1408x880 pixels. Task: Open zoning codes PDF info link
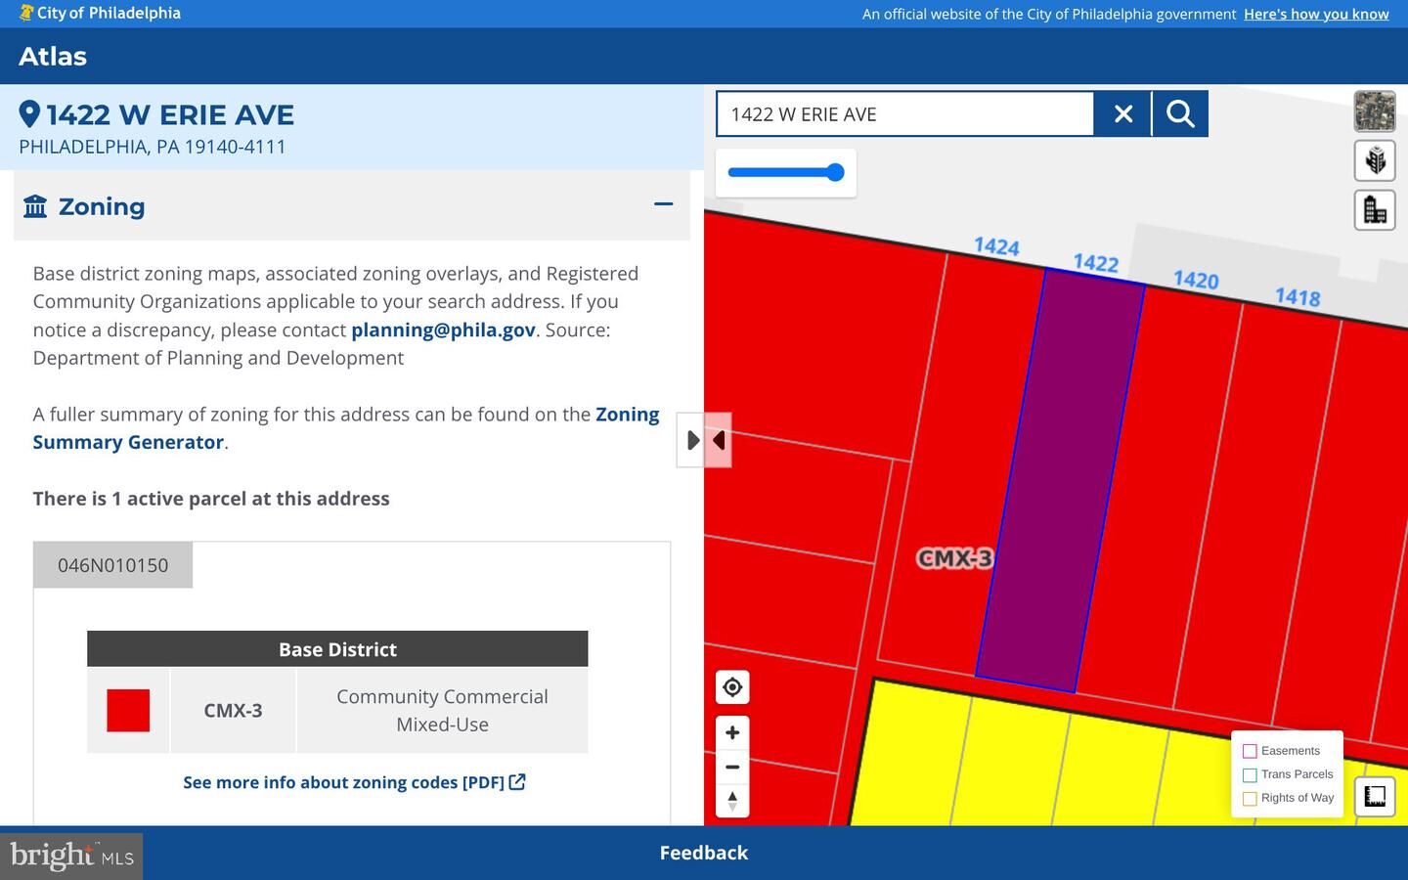(354, 782)
